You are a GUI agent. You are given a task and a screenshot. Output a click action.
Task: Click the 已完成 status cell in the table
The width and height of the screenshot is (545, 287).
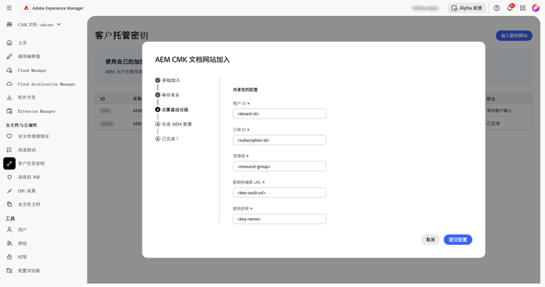493,124
